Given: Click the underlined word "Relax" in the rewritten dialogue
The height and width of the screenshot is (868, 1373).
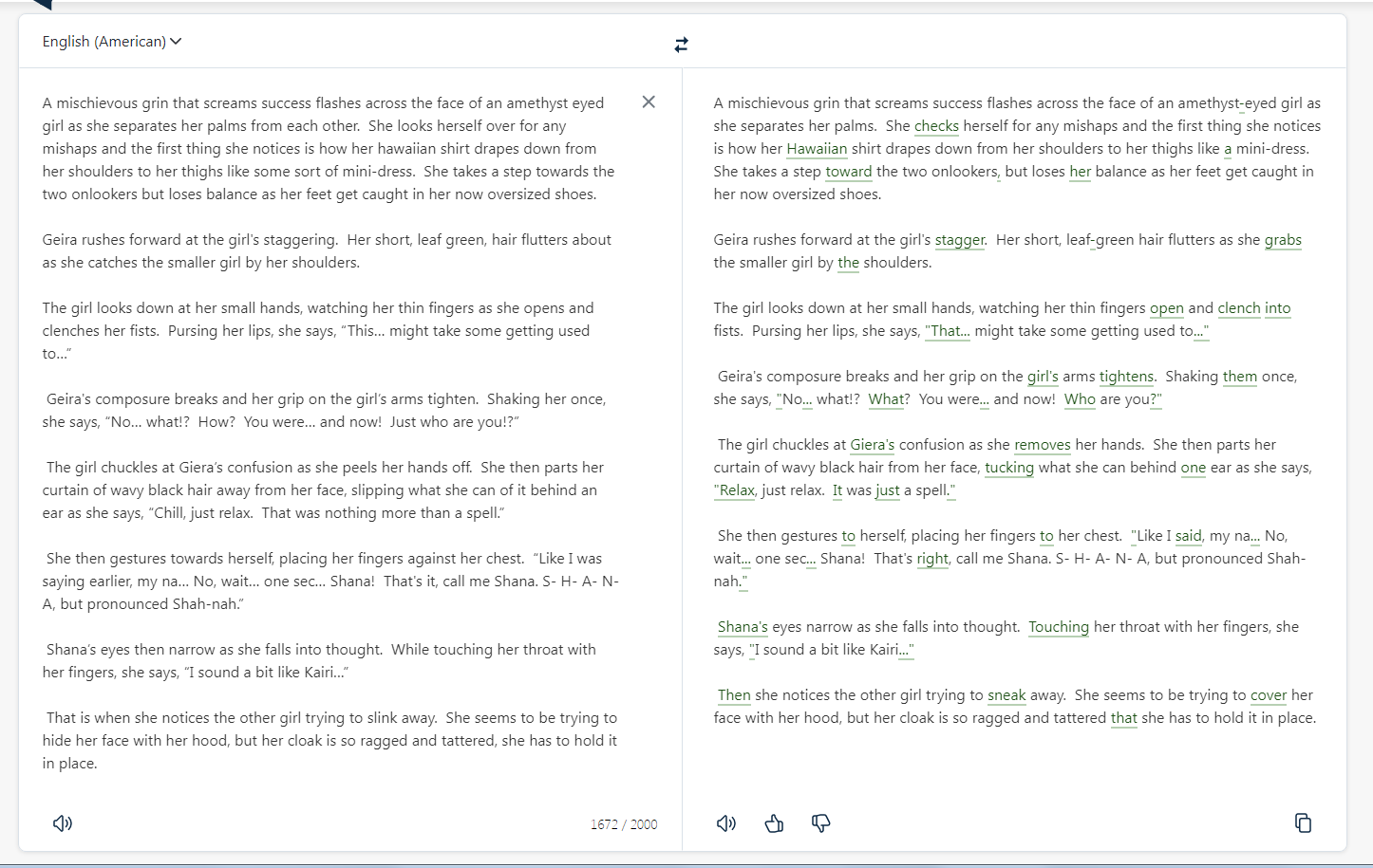Looking at the screenshot, I should coord(737,490).
